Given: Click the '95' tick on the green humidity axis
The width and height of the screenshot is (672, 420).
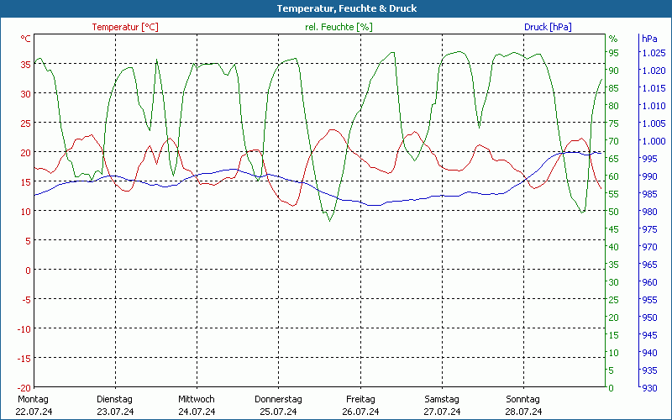Looking at the screenshot, I should point(614,53).
